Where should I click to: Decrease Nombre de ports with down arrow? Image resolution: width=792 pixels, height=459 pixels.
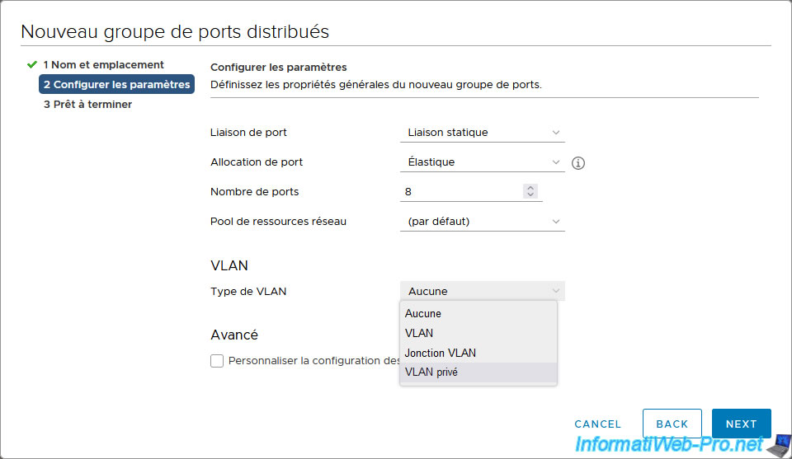click(530, 194)
